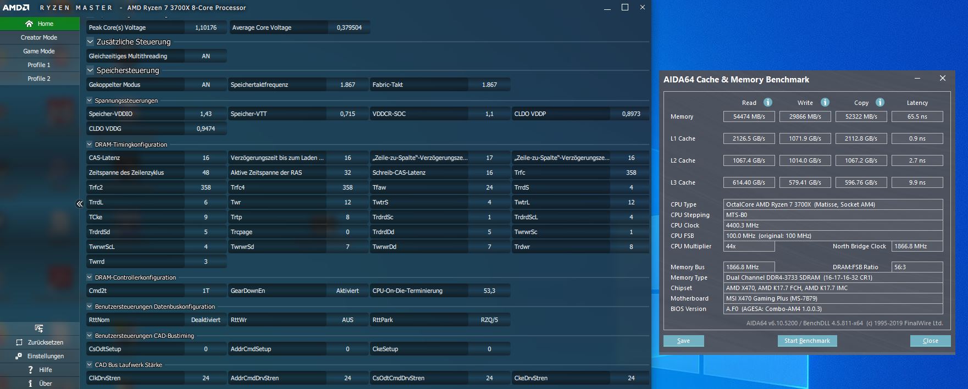Maximize the Ryzen Master window
Screen dimensions: 968x389
tap(624, 8)
